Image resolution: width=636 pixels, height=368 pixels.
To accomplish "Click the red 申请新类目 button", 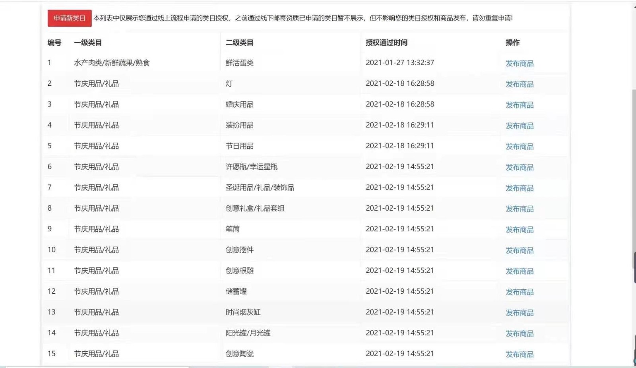I will (70, 18).
